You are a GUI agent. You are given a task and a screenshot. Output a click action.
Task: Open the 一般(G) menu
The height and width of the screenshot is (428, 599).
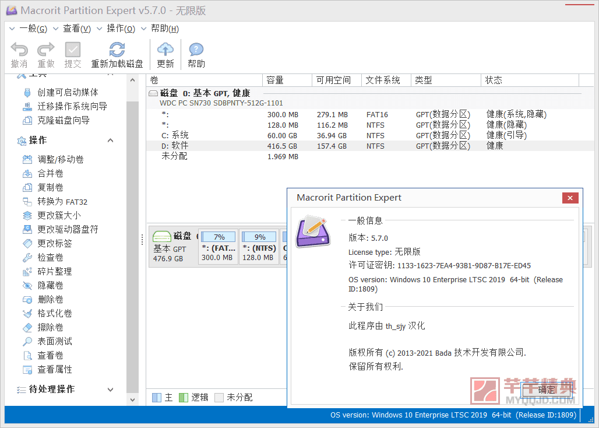coord(33,29)
